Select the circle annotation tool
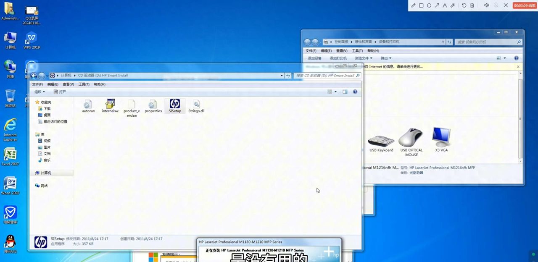 [429, 5]
